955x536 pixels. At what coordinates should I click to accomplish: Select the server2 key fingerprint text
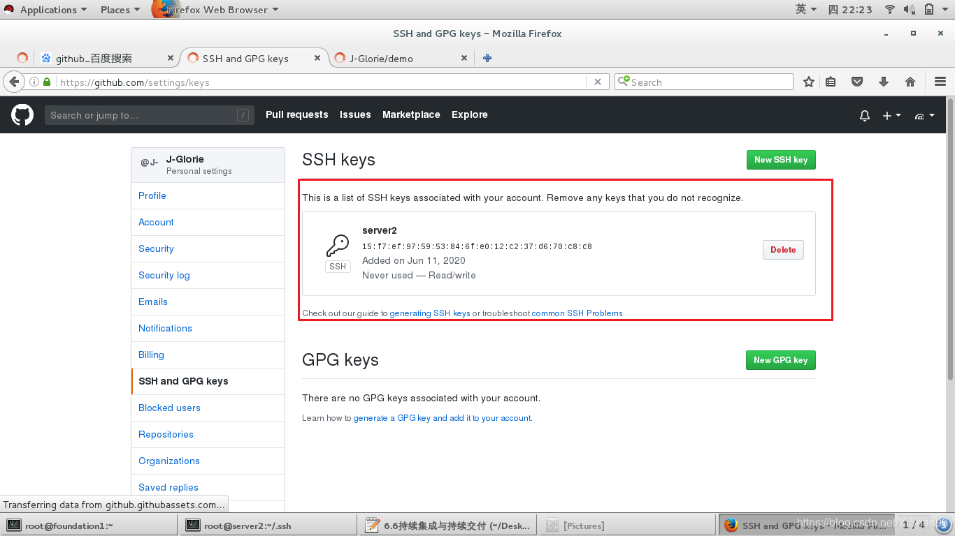(x=477, y=246)
